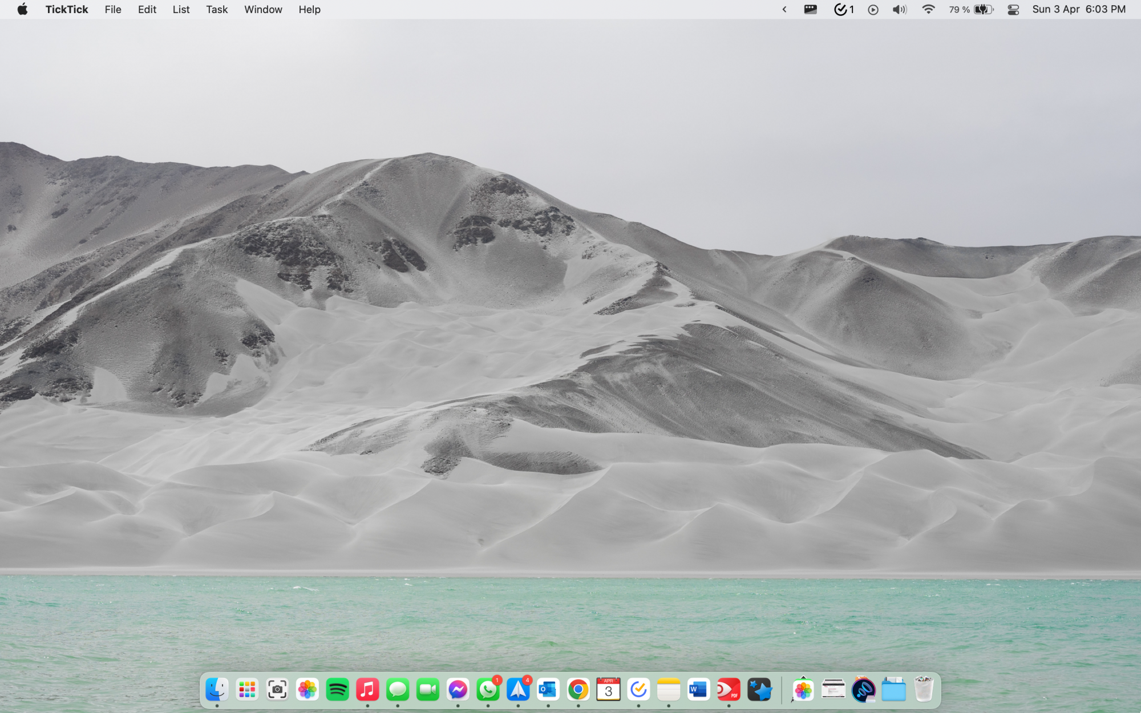Open Messenger app in dock
Viewport: 1141px width, 713px height.
point(458,690)
